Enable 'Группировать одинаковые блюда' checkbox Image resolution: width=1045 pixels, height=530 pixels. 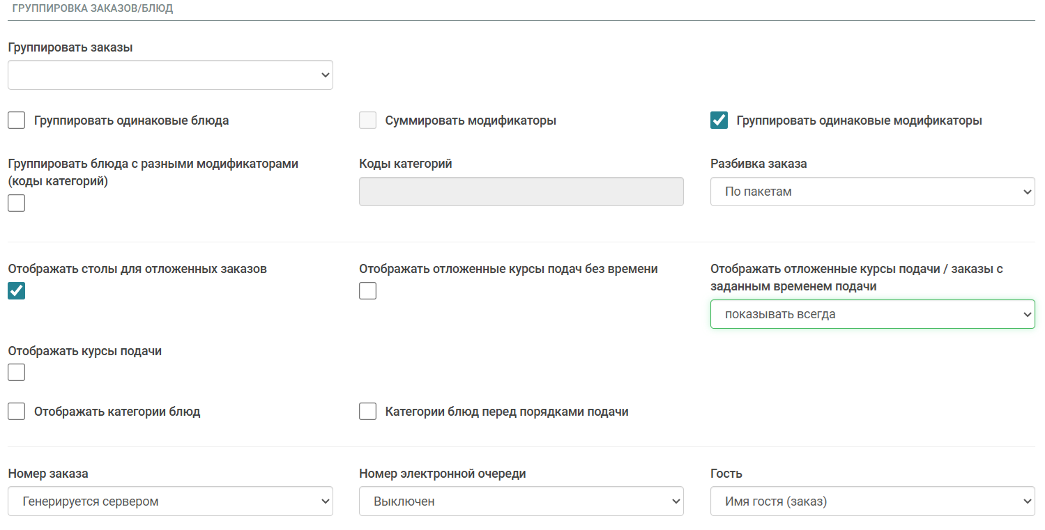tap(17, 120)
